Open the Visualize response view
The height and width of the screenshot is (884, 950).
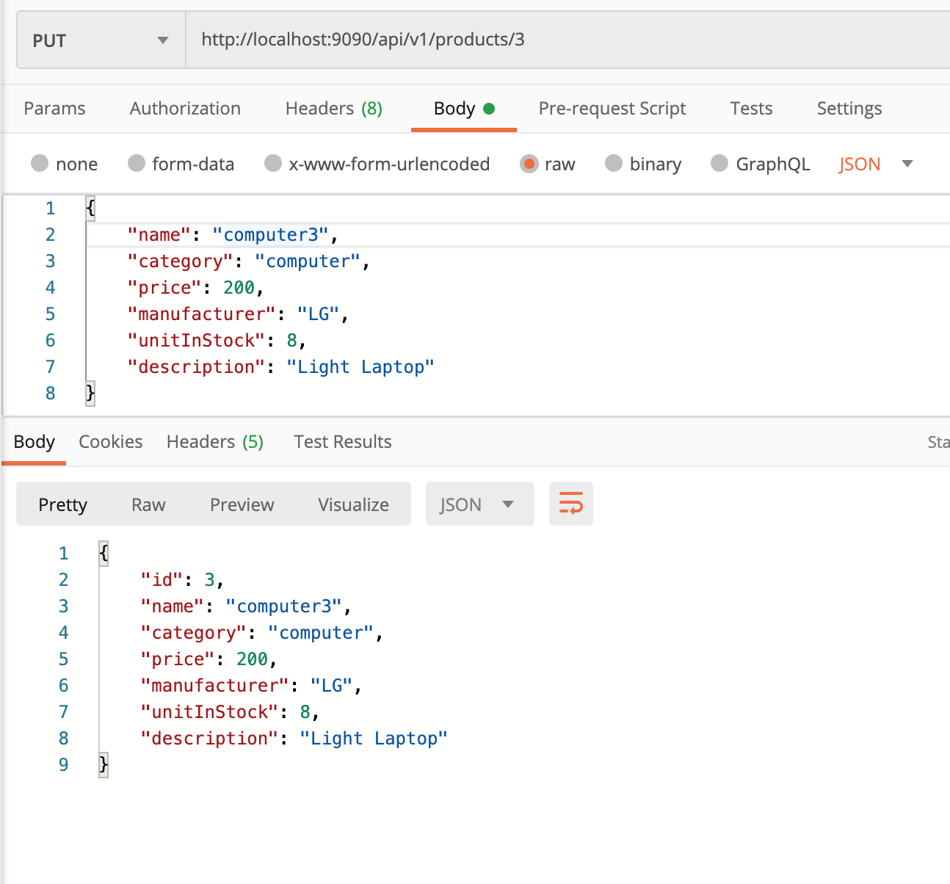pos(353,504)
